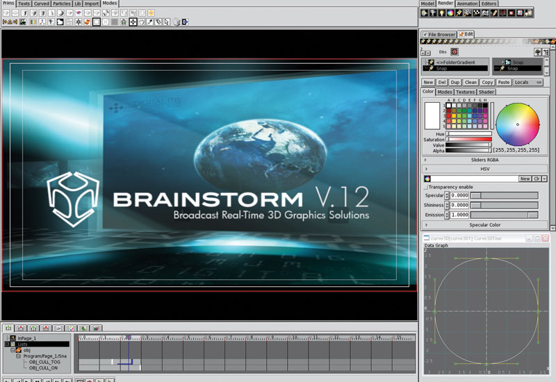Collapse the Lists tree node

pyautogui.click(x=7, y=344)
